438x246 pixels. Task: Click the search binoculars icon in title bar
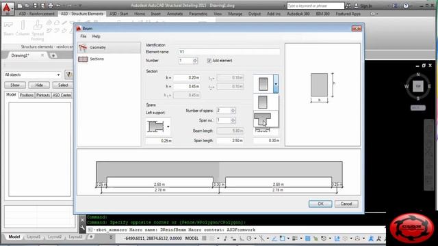click(348, 5)
